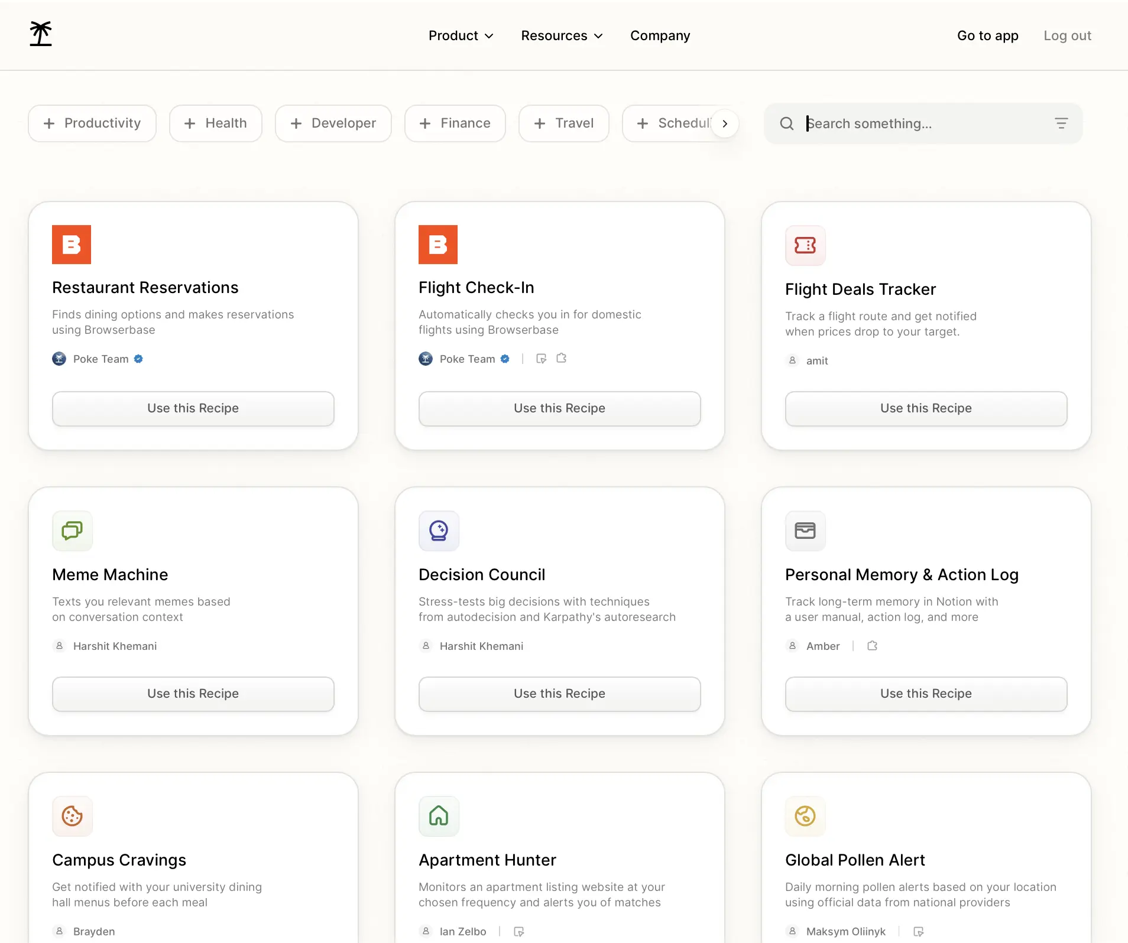The height and width of the screenshot is (943, 1128).
Task: Click user icon beside Harshit Khemani on Meme Machine
Action: [59, 646]
